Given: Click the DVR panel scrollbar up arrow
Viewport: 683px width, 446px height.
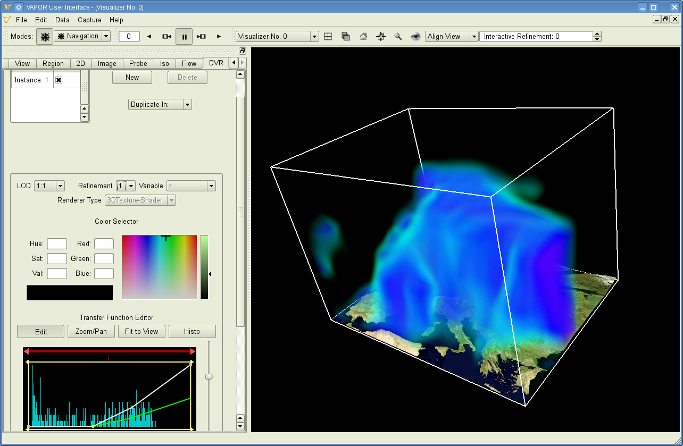Looking at the screenshot, I should coord(240,74).
